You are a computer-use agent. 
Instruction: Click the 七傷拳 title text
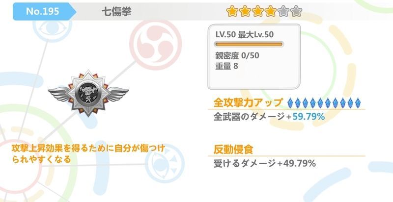[x=116, y=11]
